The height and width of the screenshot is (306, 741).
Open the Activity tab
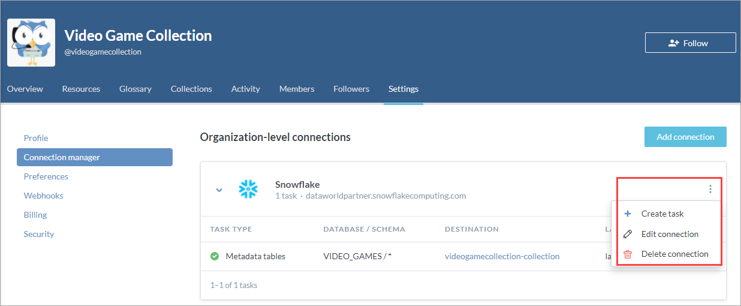click(x=246, y=89)
